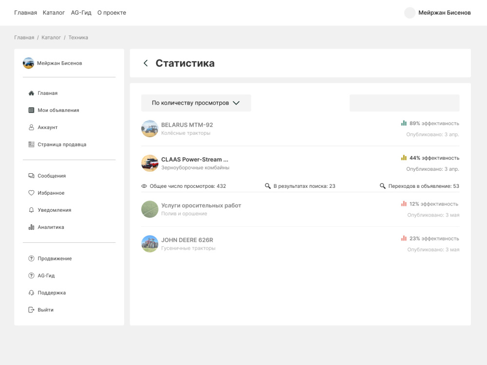Go to Техника breadcrumb link
Screen dimensions: 487x365
coord(78,37)
